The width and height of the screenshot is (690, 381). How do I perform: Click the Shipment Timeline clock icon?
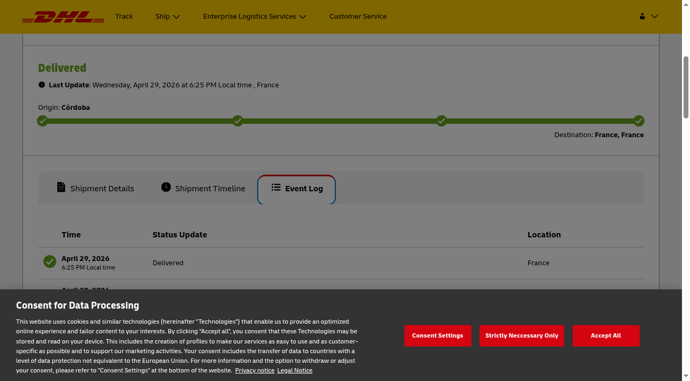(166, 187)
